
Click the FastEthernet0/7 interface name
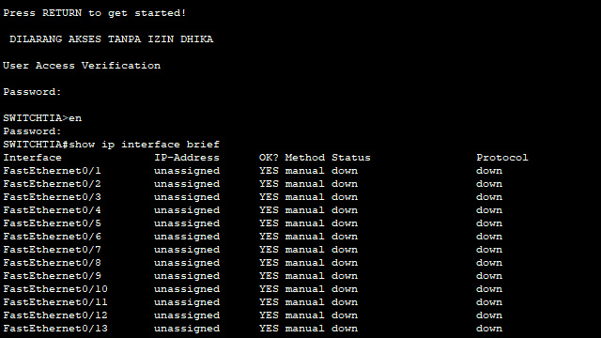[x=53, y=250]
